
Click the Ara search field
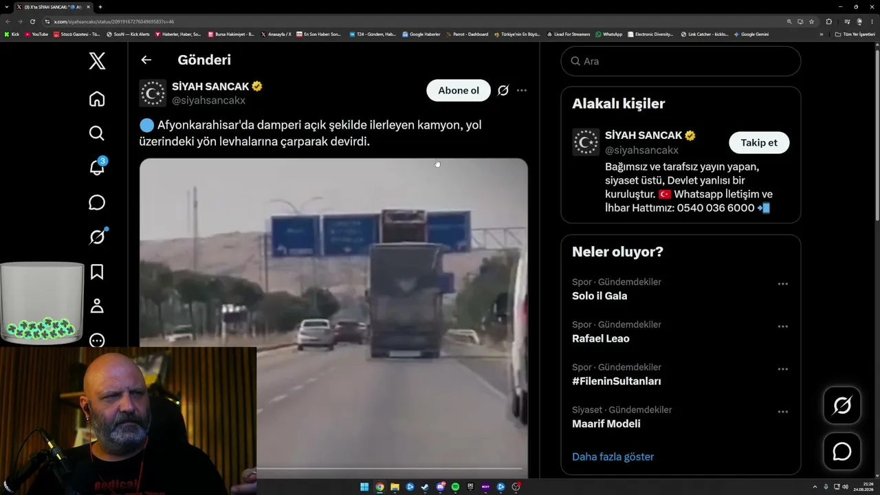click(x=681, y=61)
